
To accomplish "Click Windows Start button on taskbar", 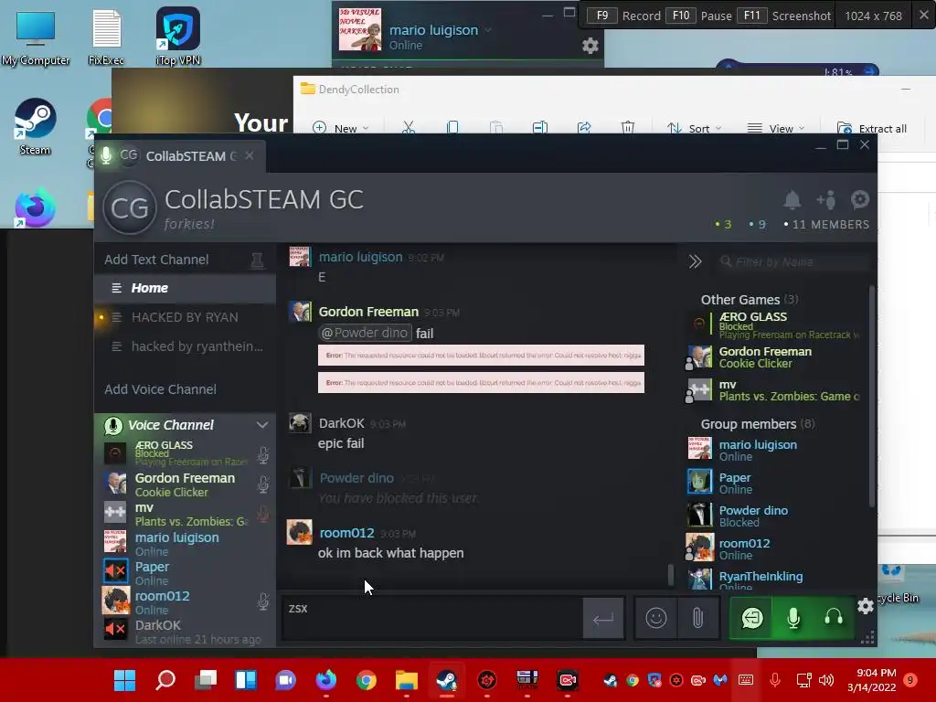I will coord(124,680).
